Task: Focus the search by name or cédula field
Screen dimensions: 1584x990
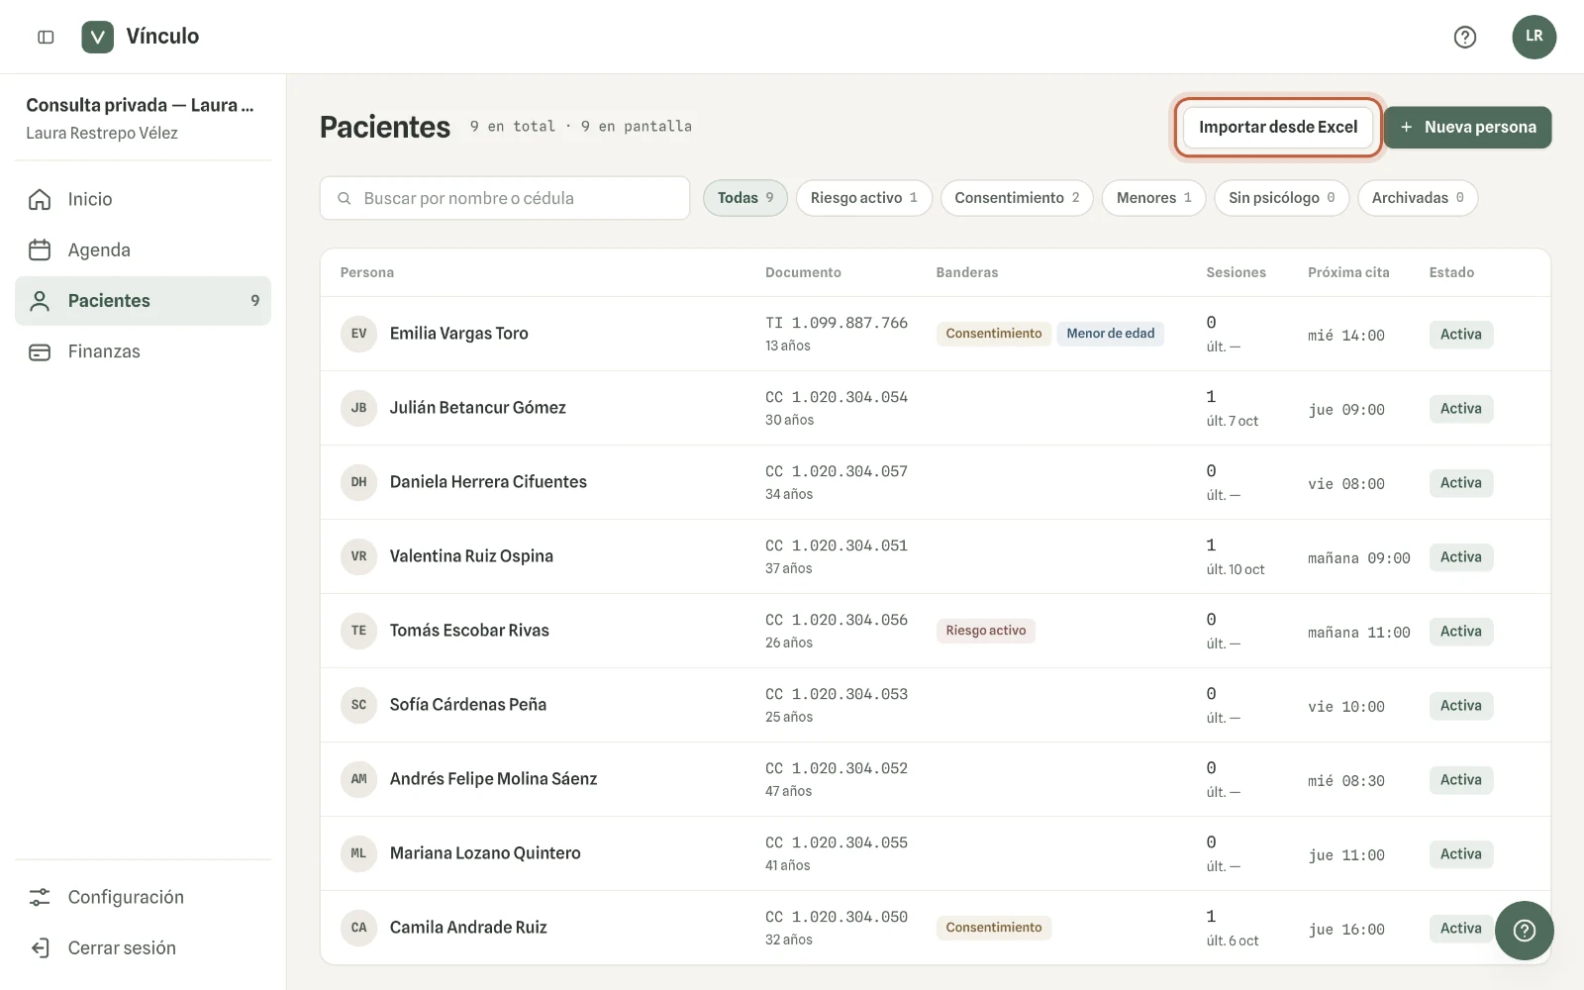Action: click(x=505, y=198)
